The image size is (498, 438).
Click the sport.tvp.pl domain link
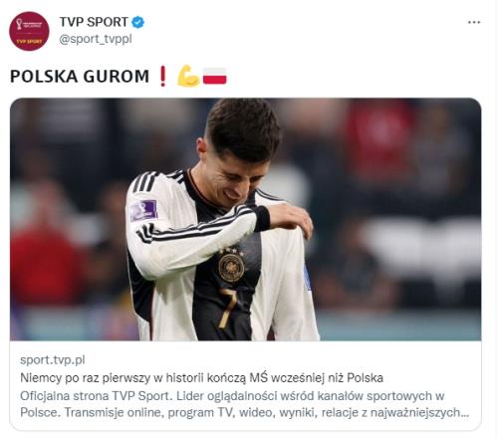coord(53,359)
